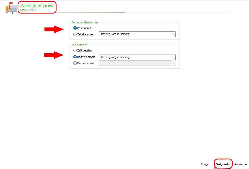Click the red arrow pointing at Wie betaalt
Image resolution: width=249 pixels, height=169 pixels.
tap(54, 55)
